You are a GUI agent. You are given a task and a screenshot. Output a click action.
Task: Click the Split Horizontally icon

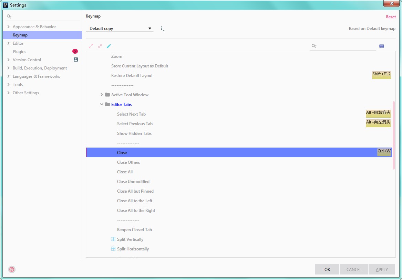click(x=113, y=249)
